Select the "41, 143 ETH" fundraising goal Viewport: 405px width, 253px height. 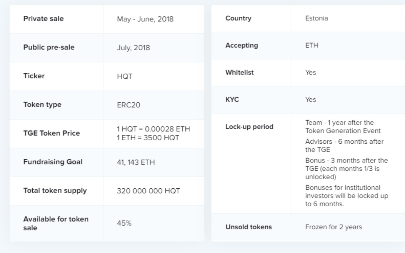point(136,162)
